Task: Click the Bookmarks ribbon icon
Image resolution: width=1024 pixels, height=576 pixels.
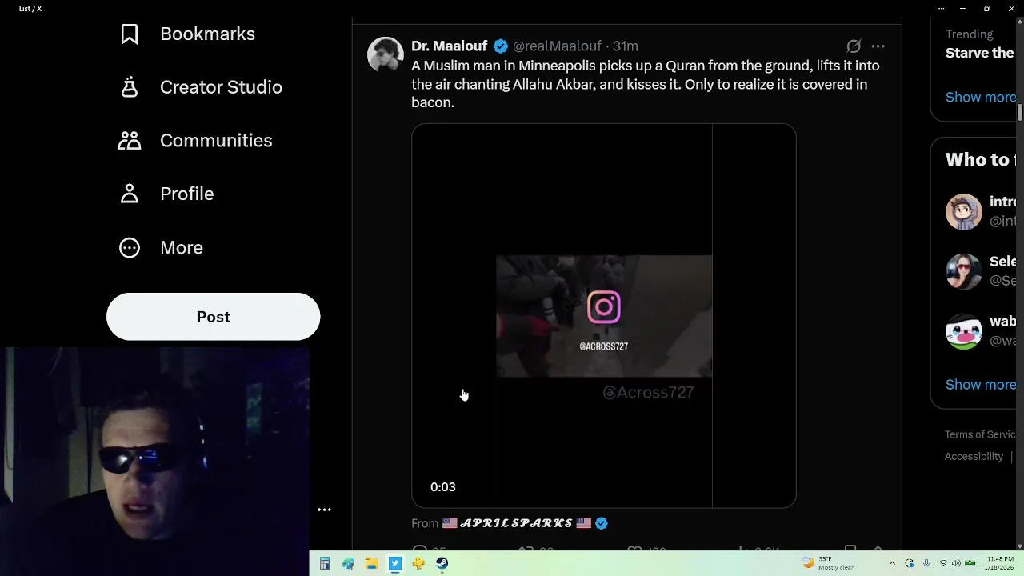Action: 130,34
